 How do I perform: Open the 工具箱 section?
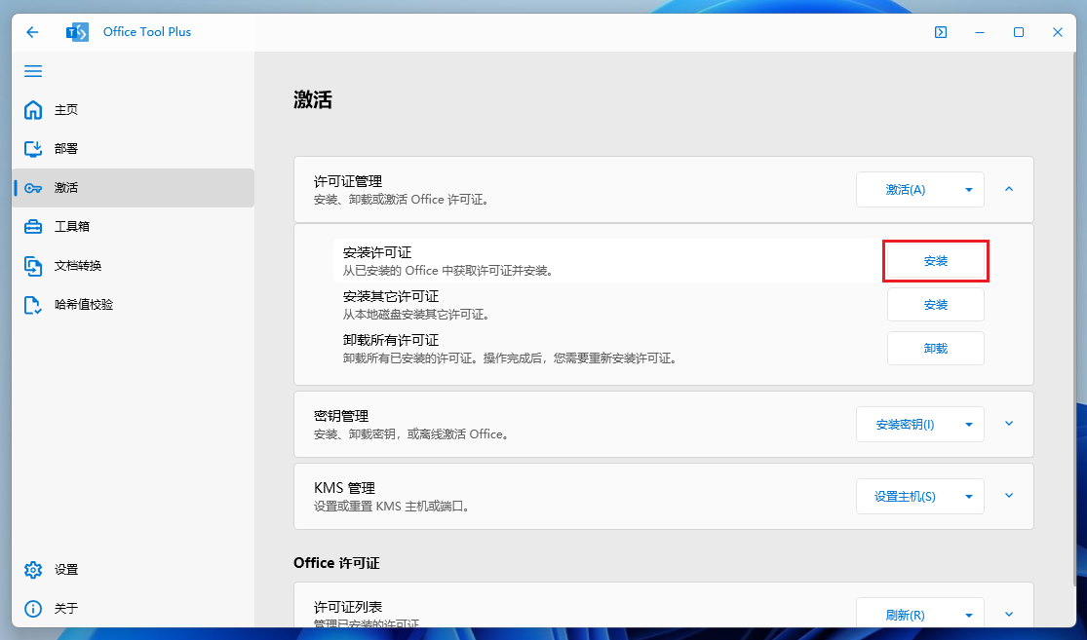134,227
